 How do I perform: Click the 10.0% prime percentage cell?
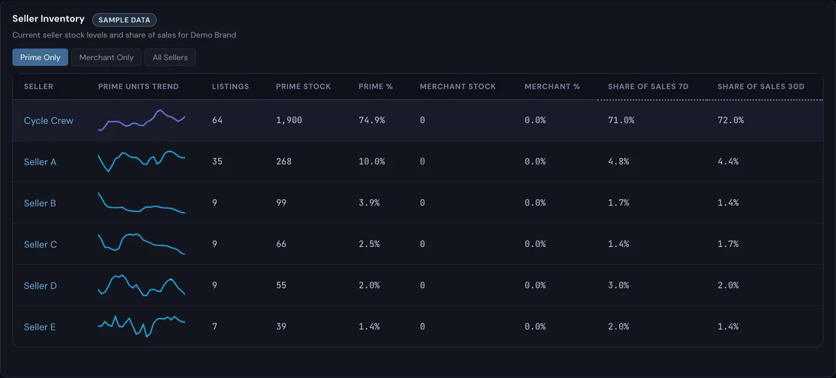click(372, 161)
